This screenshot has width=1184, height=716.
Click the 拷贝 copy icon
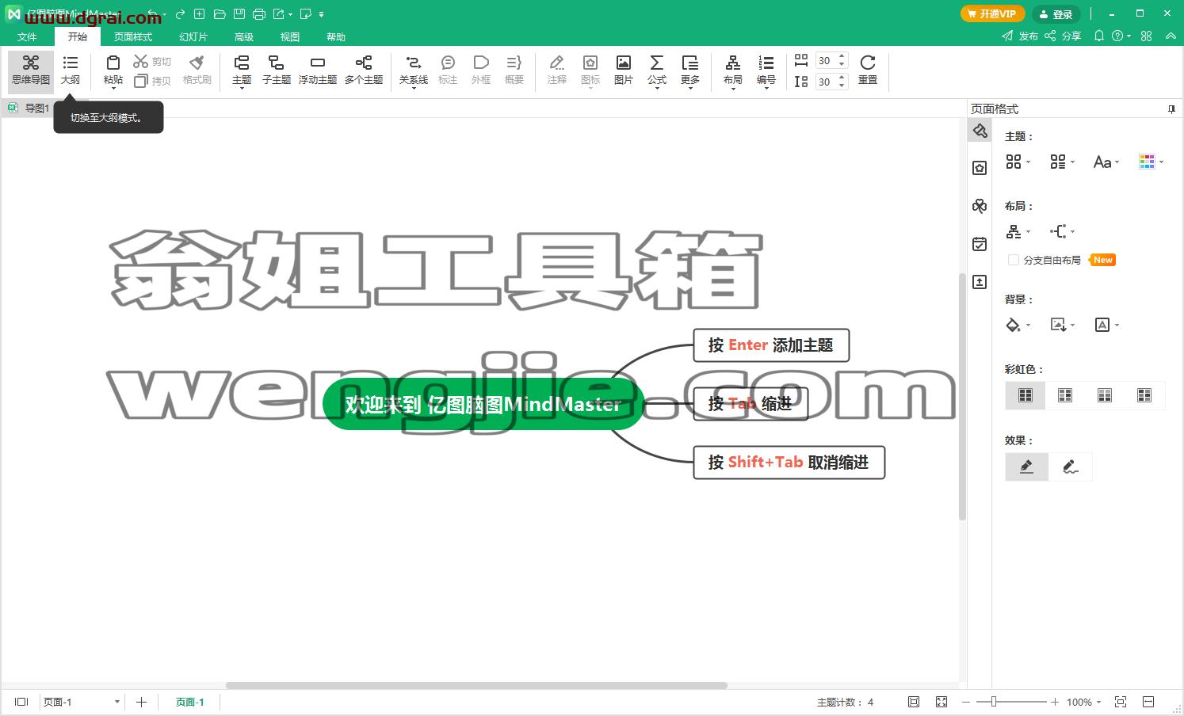point(141,81)
